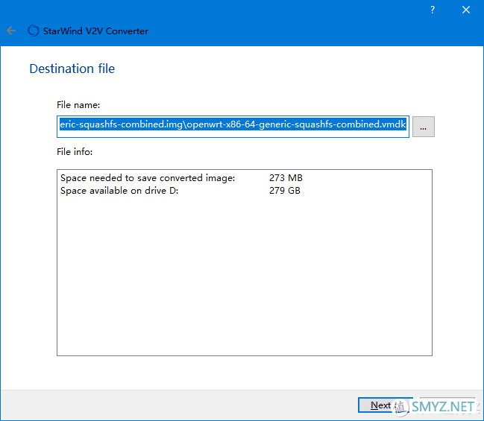Click the 279 GB value
The image size is (484, 421).
pyautogui.click(x=285, y=191)
